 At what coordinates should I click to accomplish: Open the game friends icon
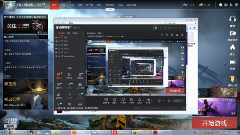point(231,5)
